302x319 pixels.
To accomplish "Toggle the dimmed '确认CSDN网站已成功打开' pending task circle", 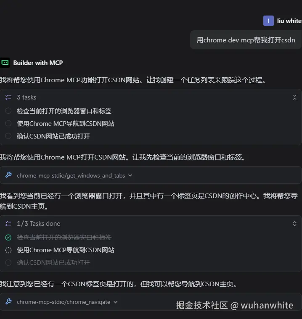I will [x=8, y=263].
